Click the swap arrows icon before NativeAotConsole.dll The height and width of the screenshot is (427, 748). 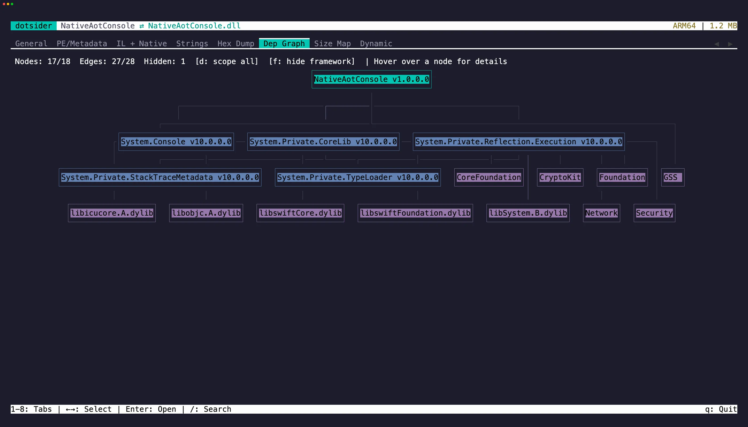pos(142,26)
